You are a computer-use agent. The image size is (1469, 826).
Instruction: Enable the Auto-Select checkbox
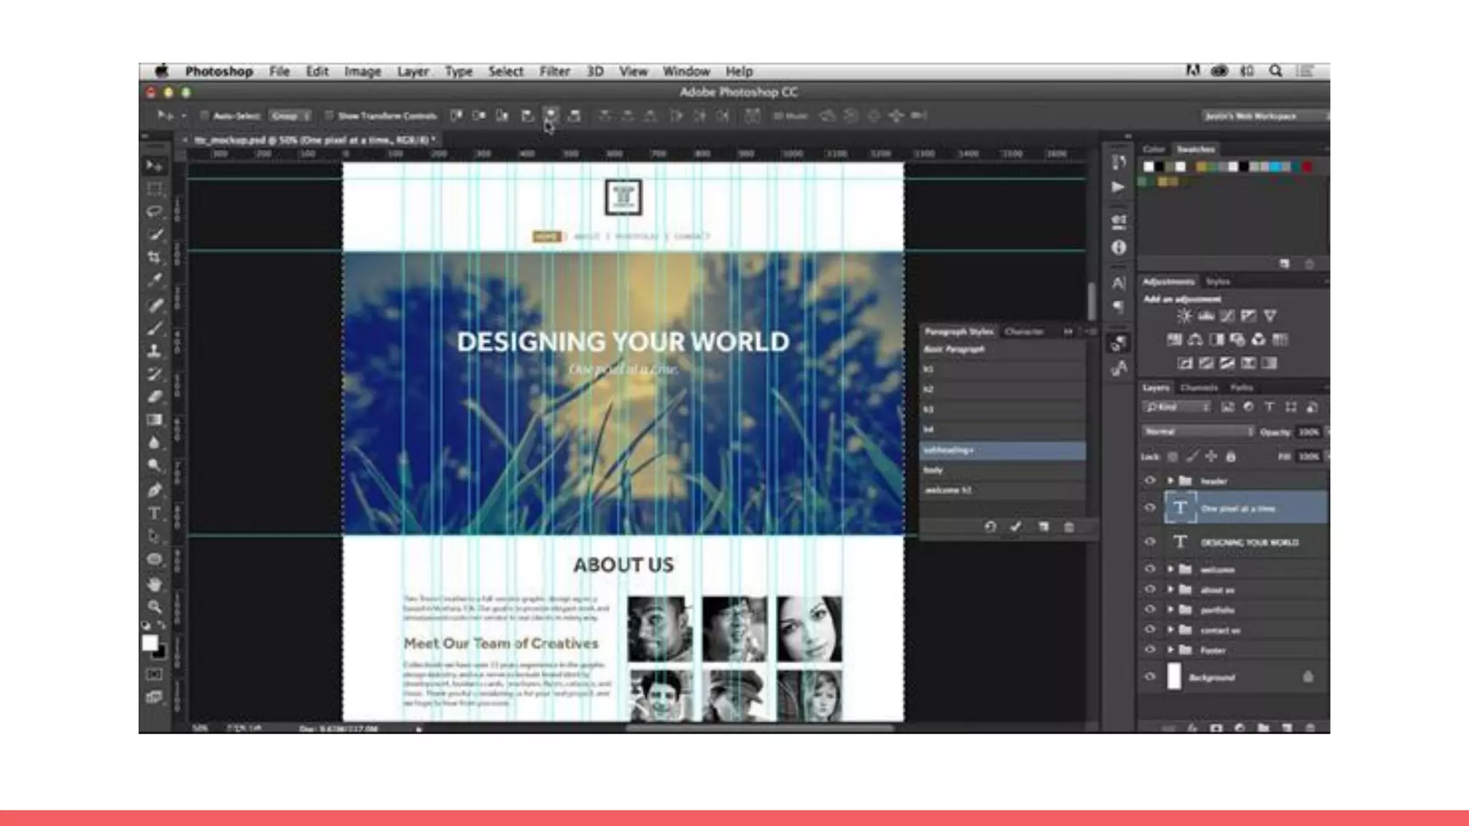(x=204, y=115)
